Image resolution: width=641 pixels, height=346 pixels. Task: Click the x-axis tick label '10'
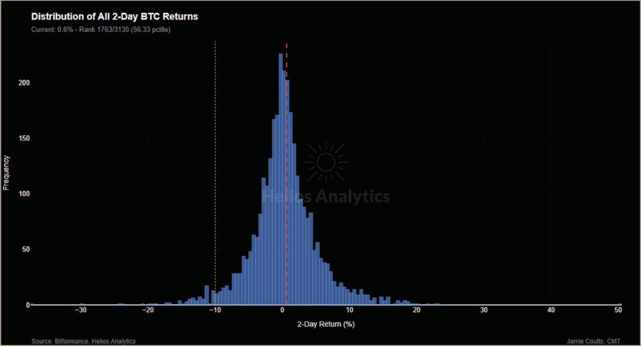point(349,310)
